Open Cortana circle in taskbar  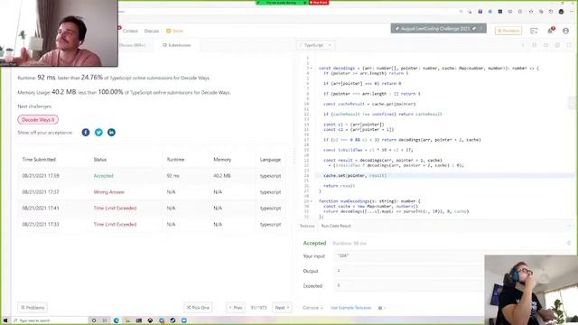[x=94, y=320]
